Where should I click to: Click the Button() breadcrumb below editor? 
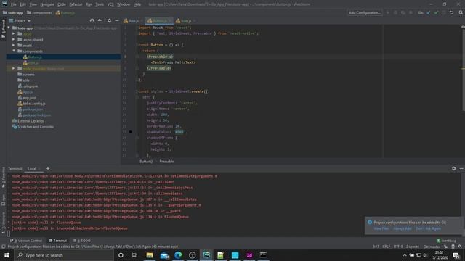coord(146,162)
